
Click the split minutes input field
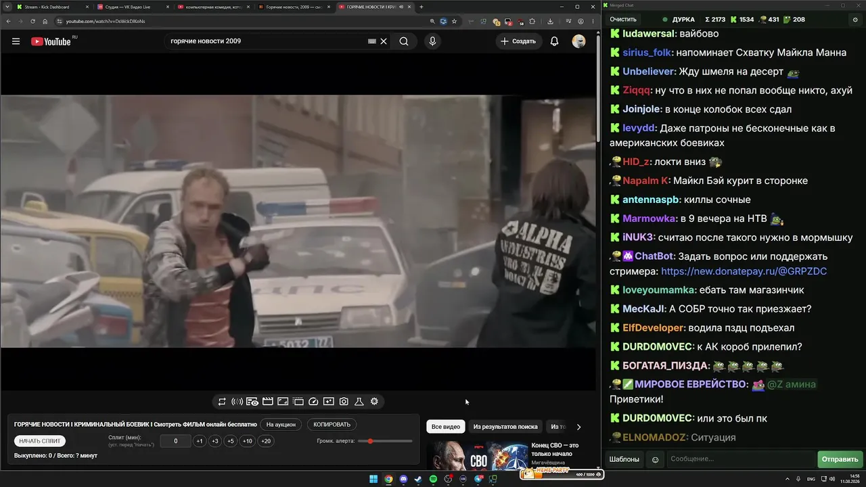(175, 441)
